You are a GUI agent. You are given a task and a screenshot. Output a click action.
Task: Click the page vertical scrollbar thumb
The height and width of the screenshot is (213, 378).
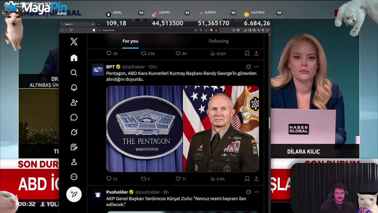point(269,123)
